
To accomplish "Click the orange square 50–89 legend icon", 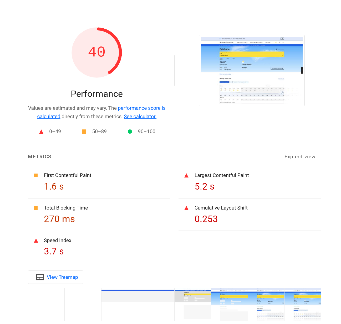I will point(84,132).
